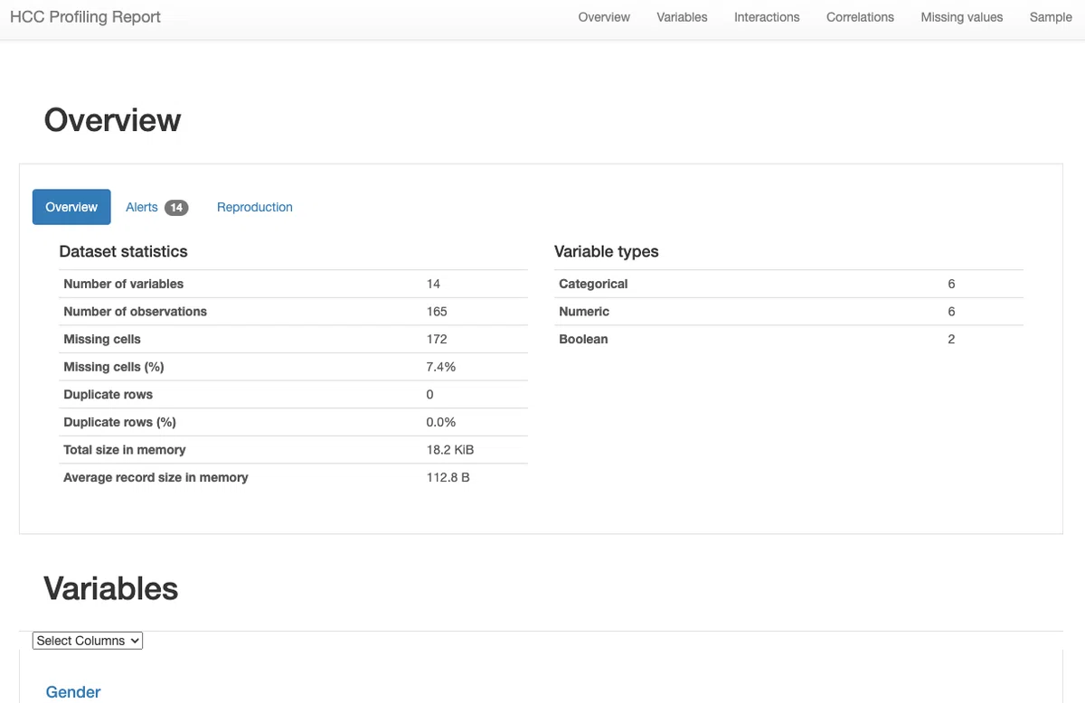Viewport: 1085px width, 703px height.
Task: Click the Missing cells label
Action: [x=102, y=340]
